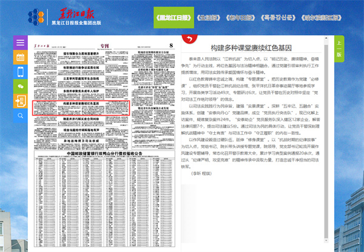Open the orange past-issues archive icon
364x252 pixels.
tap(20, 100)
